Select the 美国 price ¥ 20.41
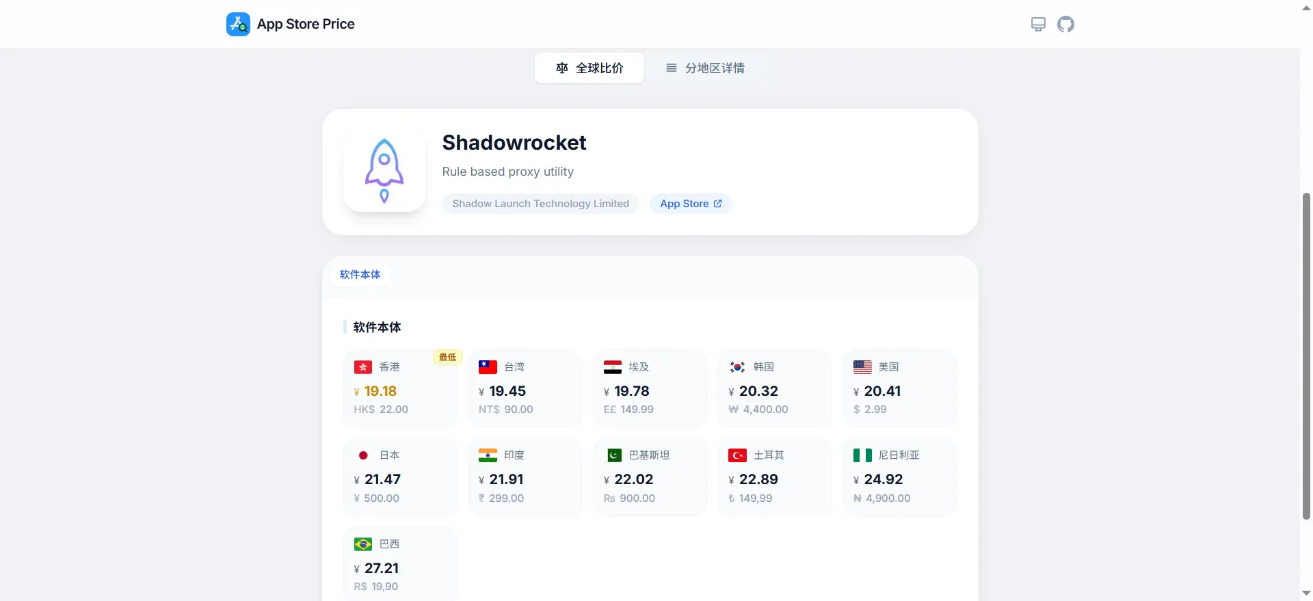The height and width of the screenshot is (601, 1313). [x=877, y=391]
